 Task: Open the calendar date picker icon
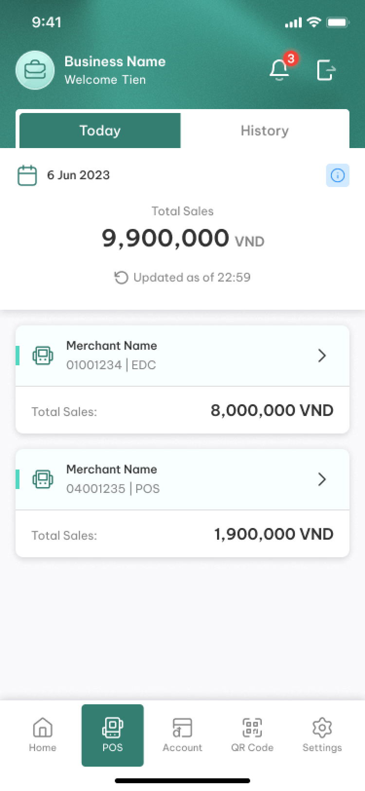coord(27,175)
